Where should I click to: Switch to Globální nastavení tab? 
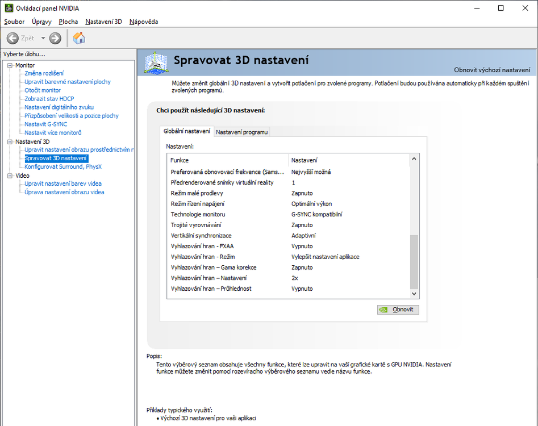(x=187, y=131)
